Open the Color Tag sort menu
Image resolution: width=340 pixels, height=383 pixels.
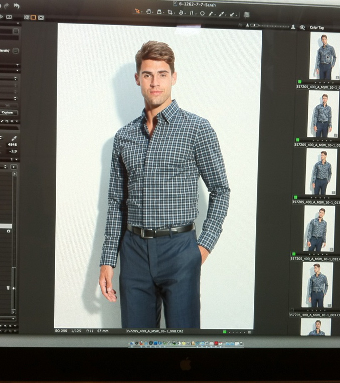point(317,28)
